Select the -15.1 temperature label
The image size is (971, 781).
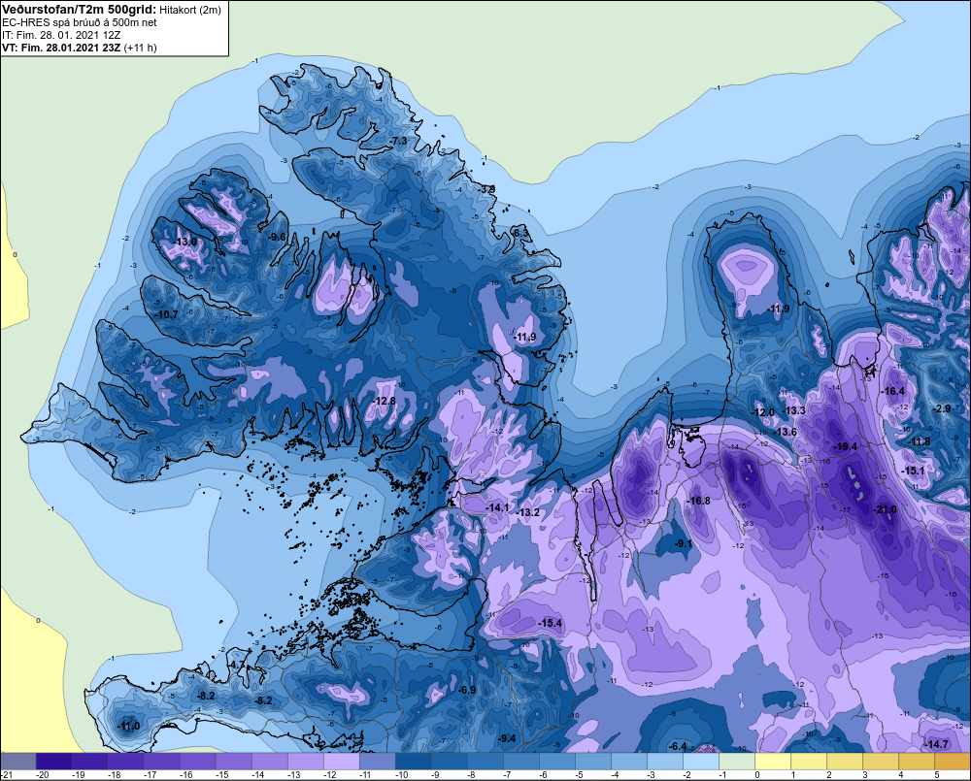click(913, 471)
